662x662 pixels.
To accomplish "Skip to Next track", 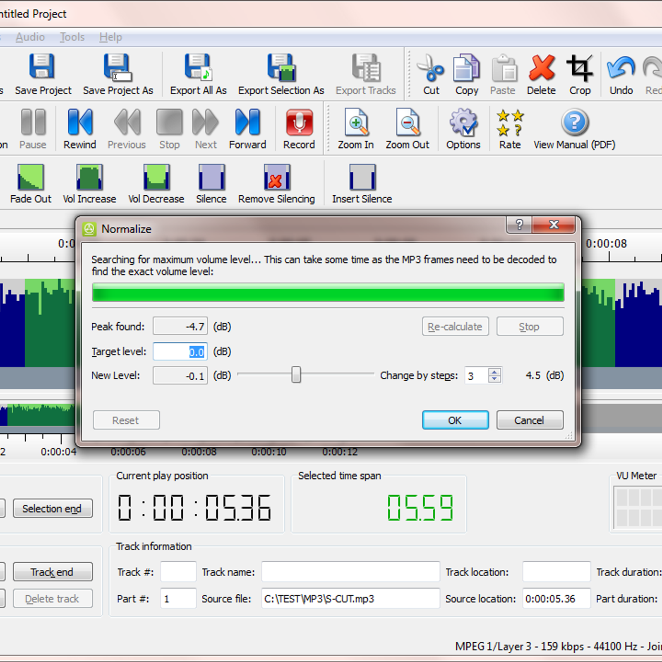I will coord(206,122).
